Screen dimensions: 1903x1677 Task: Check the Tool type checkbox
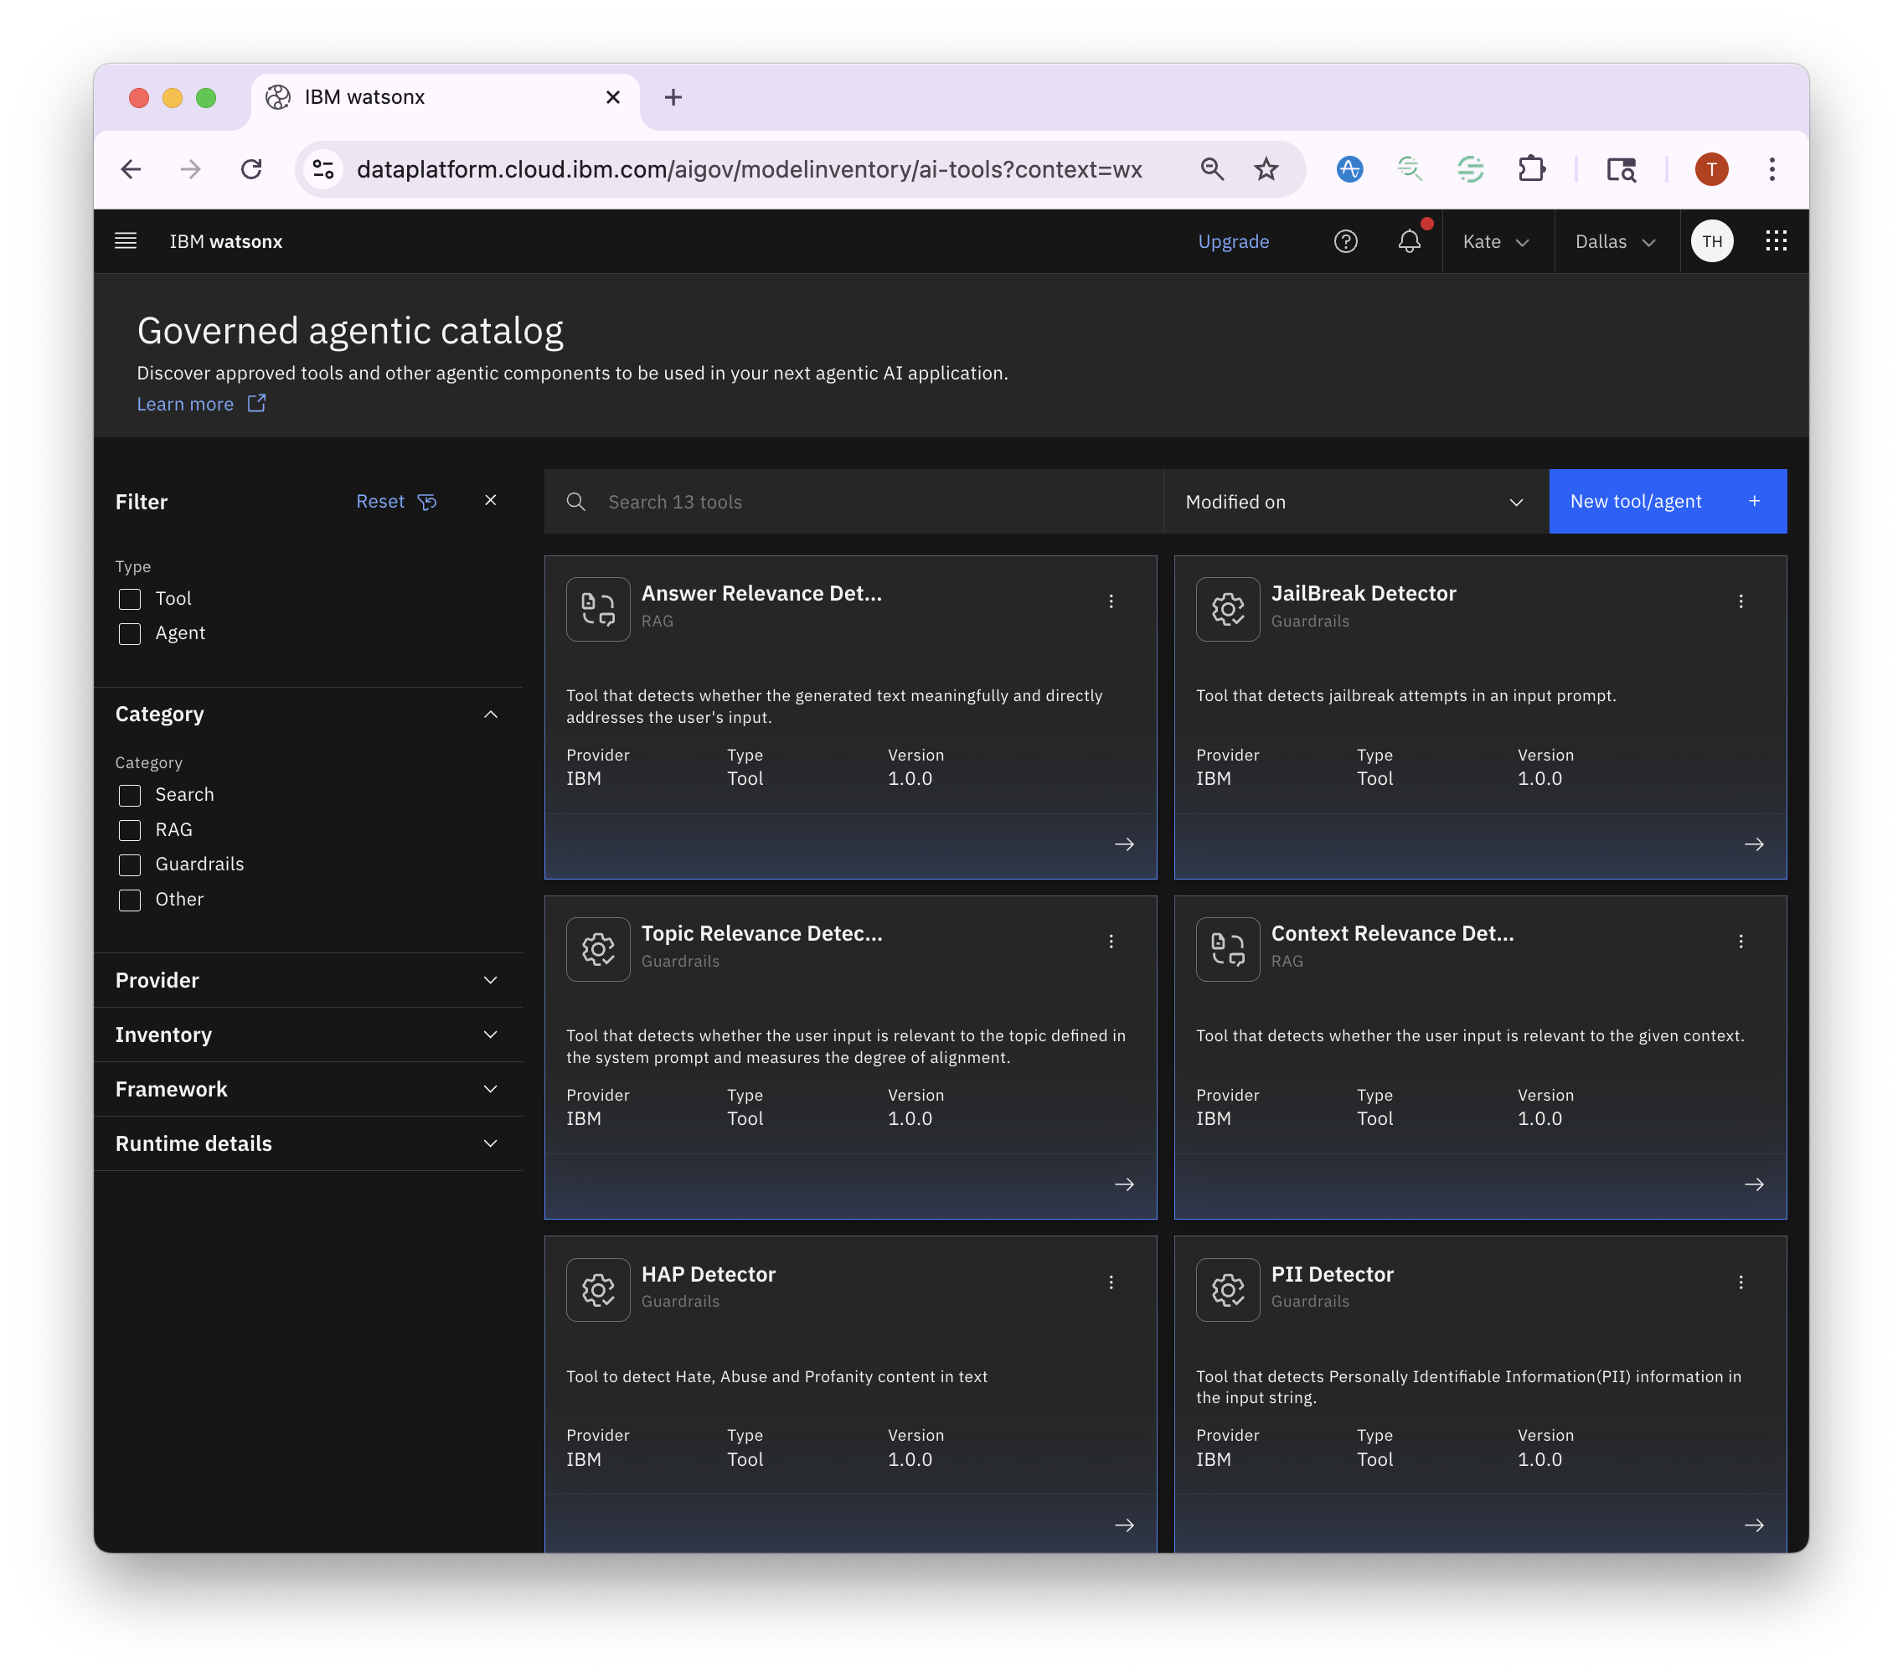tap(131, 599)
